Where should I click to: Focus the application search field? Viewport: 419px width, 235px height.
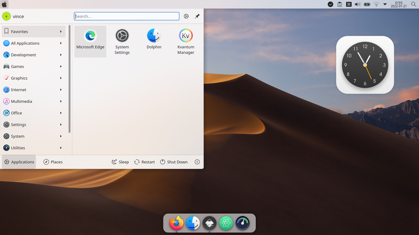[126, 16]
